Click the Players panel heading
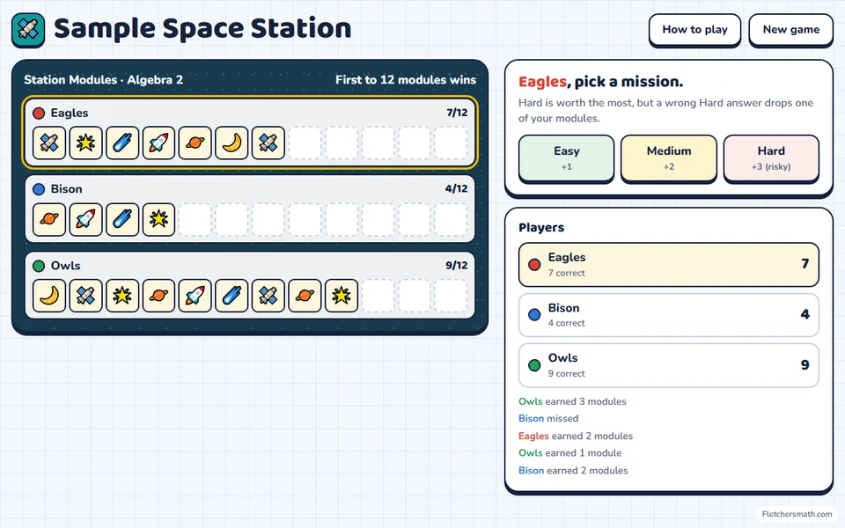 pyautogui.click(x=541, y=227)
